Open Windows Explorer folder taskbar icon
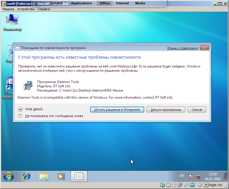The width and height of the screenshot is (229, 189). 44,176
